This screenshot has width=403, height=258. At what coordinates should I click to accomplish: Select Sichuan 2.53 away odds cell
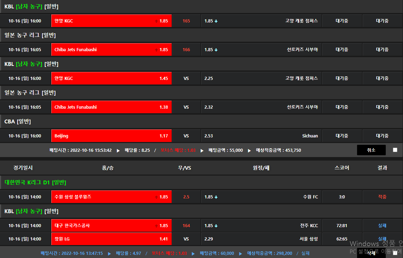[x=261, y=136]
